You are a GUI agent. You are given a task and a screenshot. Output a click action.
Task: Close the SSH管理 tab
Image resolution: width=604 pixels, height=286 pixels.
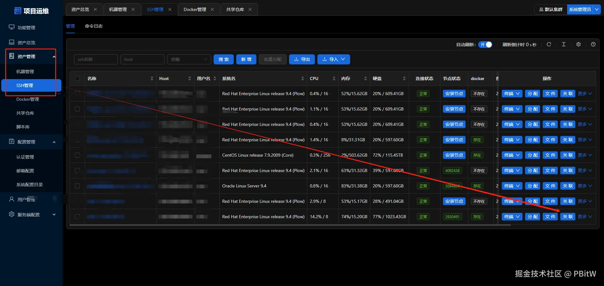coord(170,9)
